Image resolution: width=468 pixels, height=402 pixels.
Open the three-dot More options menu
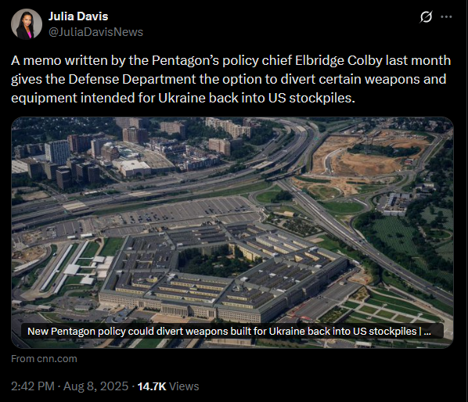[x=446, y=17]
